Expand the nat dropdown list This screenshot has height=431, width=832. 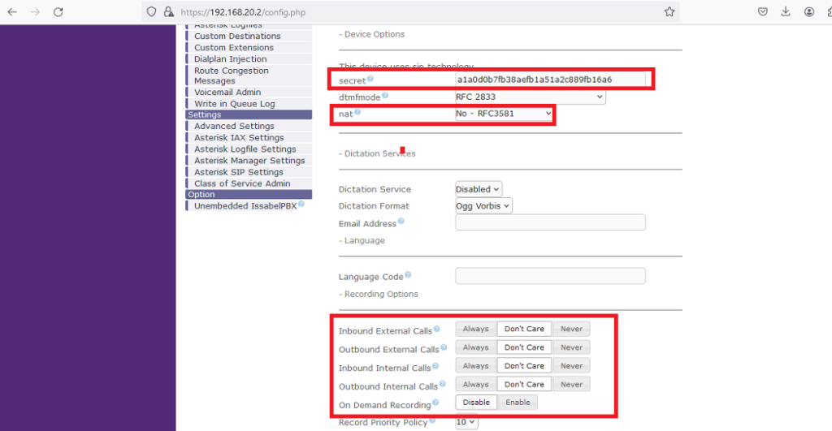(x=504, y=114)
